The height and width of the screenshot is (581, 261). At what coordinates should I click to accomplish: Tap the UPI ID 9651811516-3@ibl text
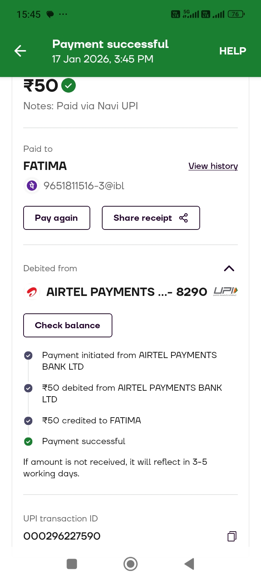pyautogui.click(x=84, y=186)
